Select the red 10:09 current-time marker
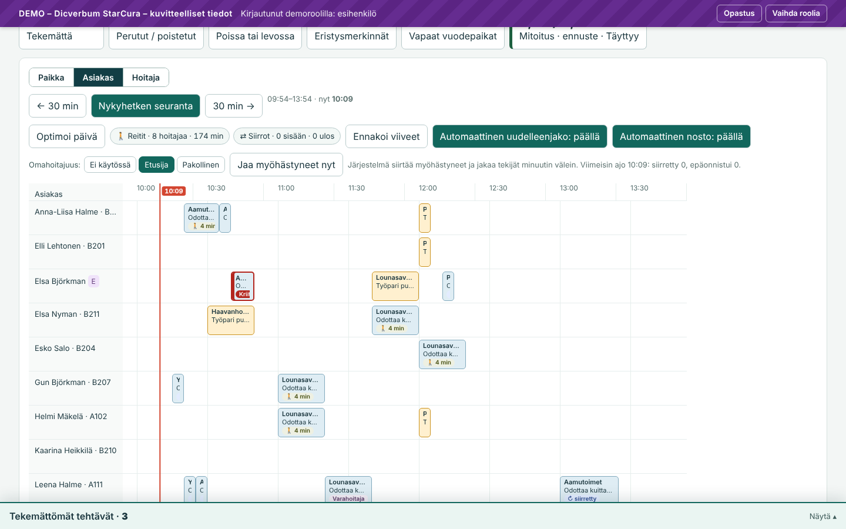846x529 pixels. click(174, 191)
